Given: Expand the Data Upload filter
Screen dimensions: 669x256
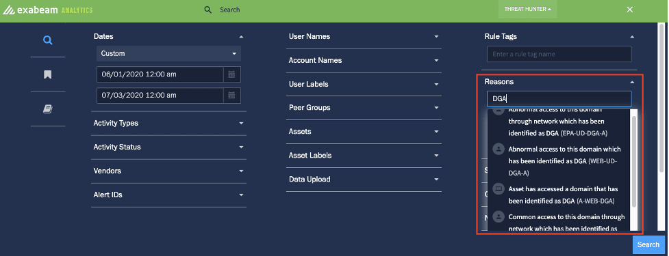Looking at the screenshot, I should (364, 179).
